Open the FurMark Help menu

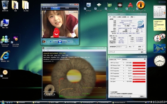[x=48, y=50]
